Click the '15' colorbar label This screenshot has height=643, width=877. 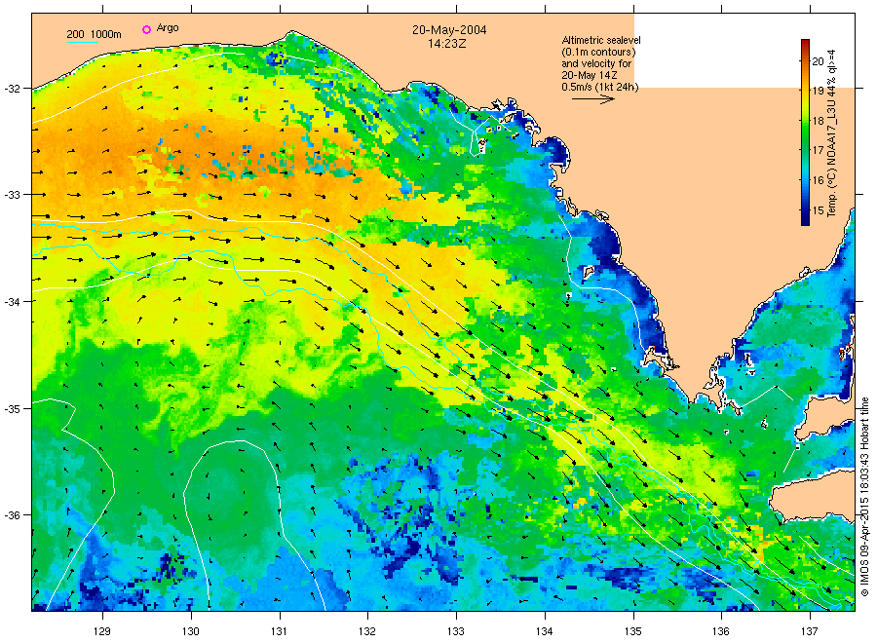click(x=818, y=210)
